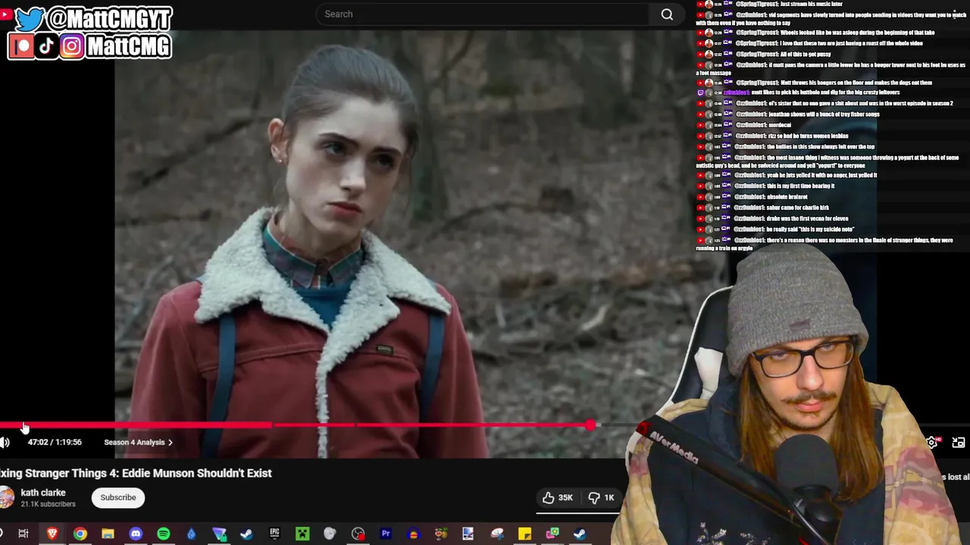Screen dimensions: 970x545
Task: Open Minecraft from taskbar
Action: click(x=302, y=534)
